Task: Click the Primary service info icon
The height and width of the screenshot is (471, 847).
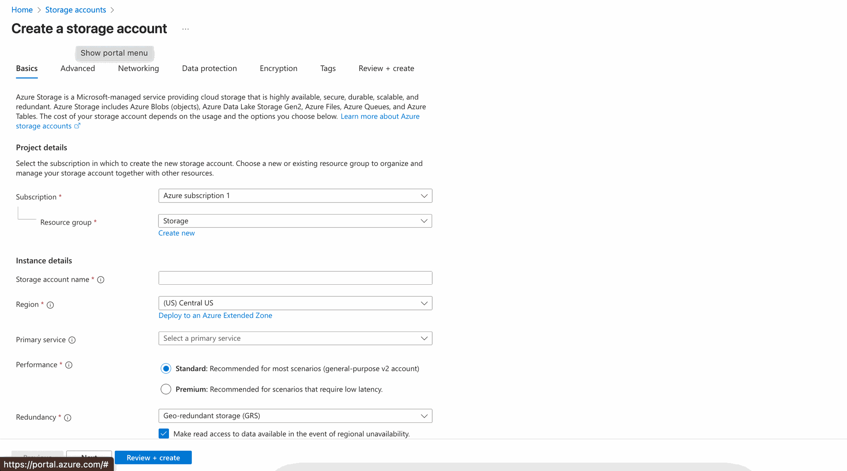Action: point(72,340)
